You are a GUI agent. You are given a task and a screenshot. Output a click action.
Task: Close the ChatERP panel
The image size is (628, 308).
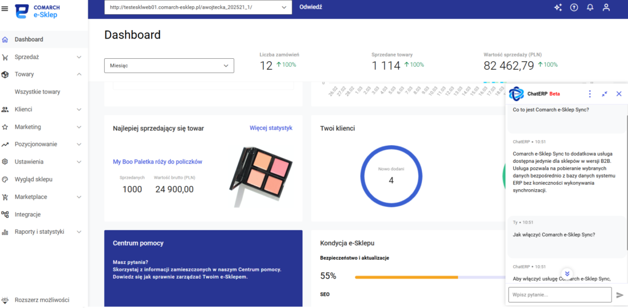point(619,94)
